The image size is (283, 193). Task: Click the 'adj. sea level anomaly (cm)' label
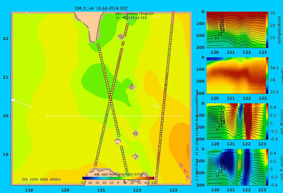pyautogui.click(x=118, y=174)
